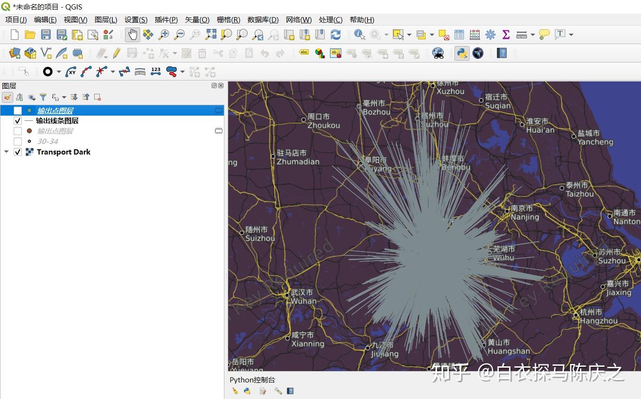Enable the 30-34 layer checkbox
Screen dimensions: 641x399
[18, 141]
